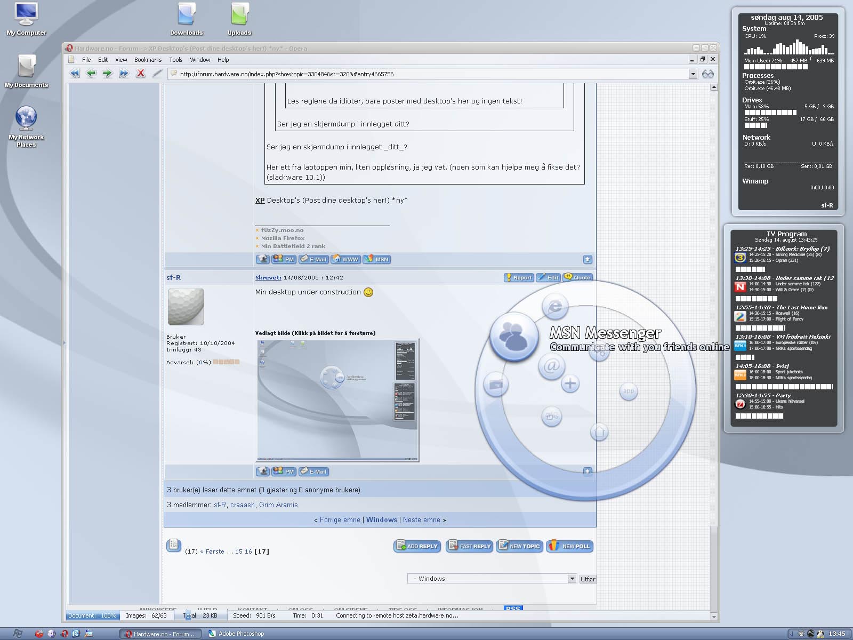Enlarge the attached desktop screenshot thumbnail
The height and width of the screenshot is (640, 853).
(x=337, y=400)
